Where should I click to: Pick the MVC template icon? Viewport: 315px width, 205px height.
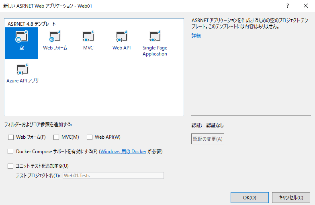coord(88,41)
